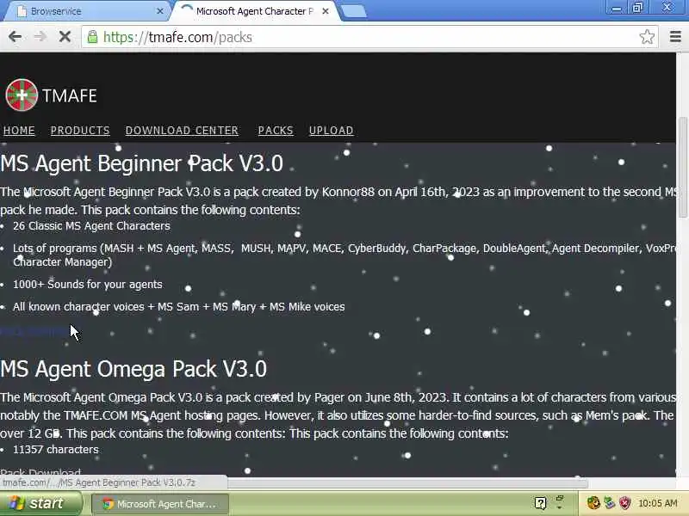Stop page loading with the X button

tap(65, 36)
